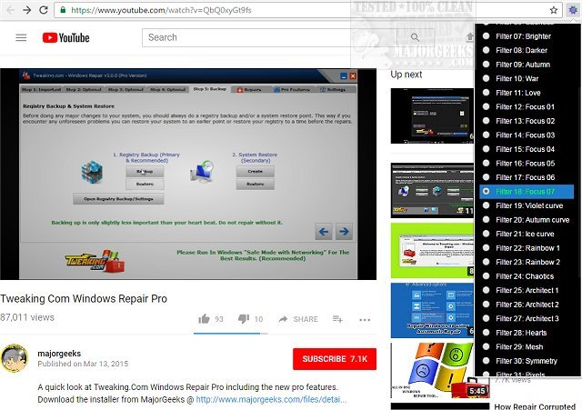The width and height of the screenshot is (582, 410).
Task: Select highlighted Filter 18: Focus 07
Action: pos(527,192)
